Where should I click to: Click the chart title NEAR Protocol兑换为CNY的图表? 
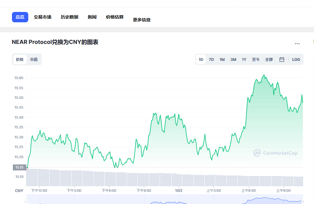[x=55, y=42]
